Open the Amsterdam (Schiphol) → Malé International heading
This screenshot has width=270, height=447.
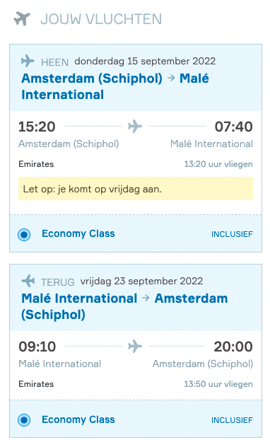pos(115,86)
